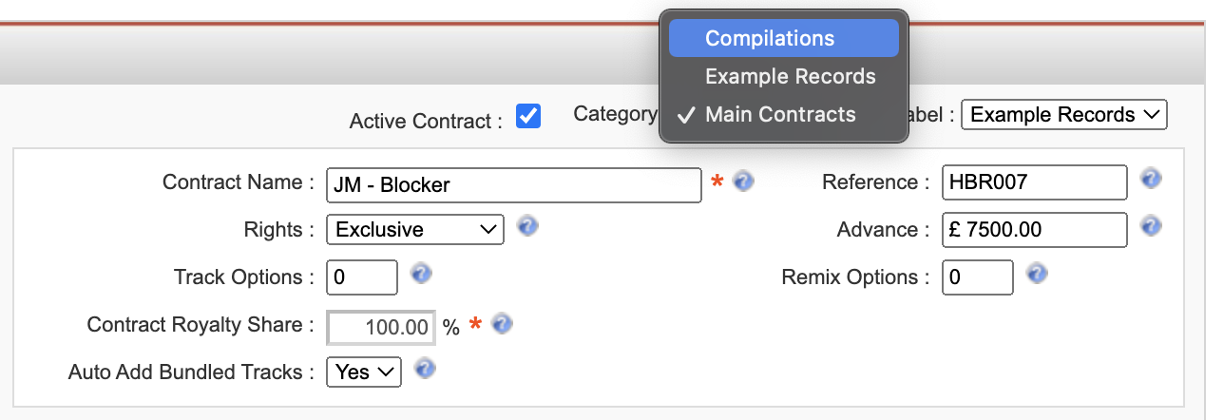Open help icon next to Contract Name
Screen dimensions: 1224x420
tap(744, 181)
